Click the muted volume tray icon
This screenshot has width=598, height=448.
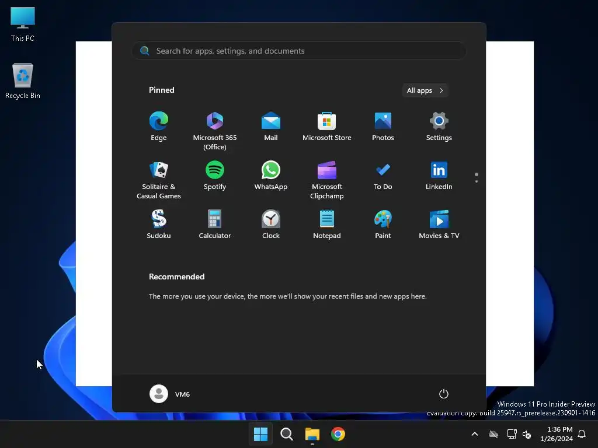coord(527,434)
